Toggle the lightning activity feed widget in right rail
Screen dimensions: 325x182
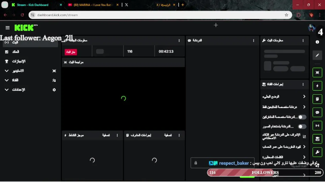tap(317, 86)
